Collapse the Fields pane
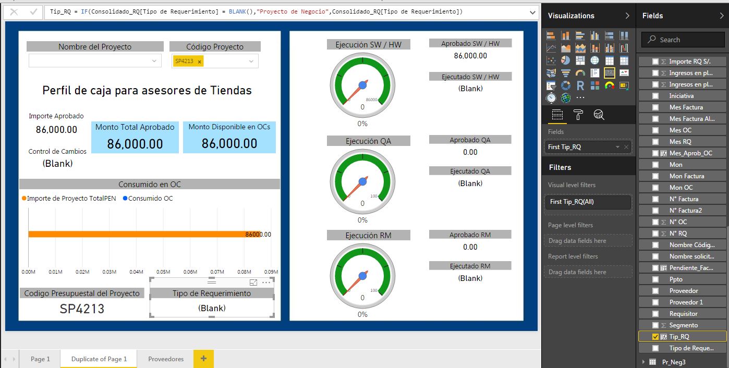 point(722,16)
